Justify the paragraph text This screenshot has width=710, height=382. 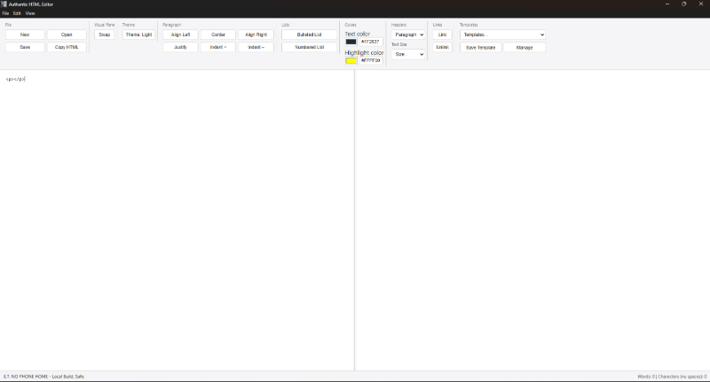pos(180,47)
